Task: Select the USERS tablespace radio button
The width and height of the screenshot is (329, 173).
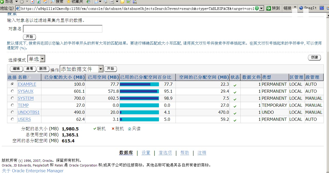Action: coord(12,119)
